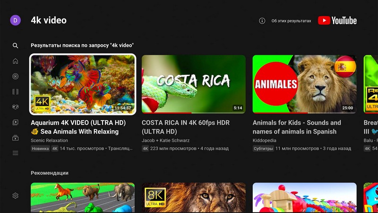Click the info circle icon near header
This screenshot has height=213, width=378.
(x=262, y=21)
